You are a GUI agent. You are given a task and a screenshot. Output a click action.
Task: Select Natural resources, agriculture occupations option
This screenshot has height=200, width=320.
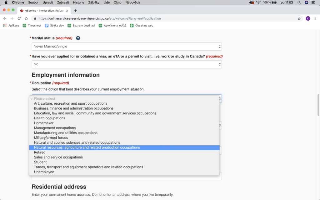[x=87, y=147]
